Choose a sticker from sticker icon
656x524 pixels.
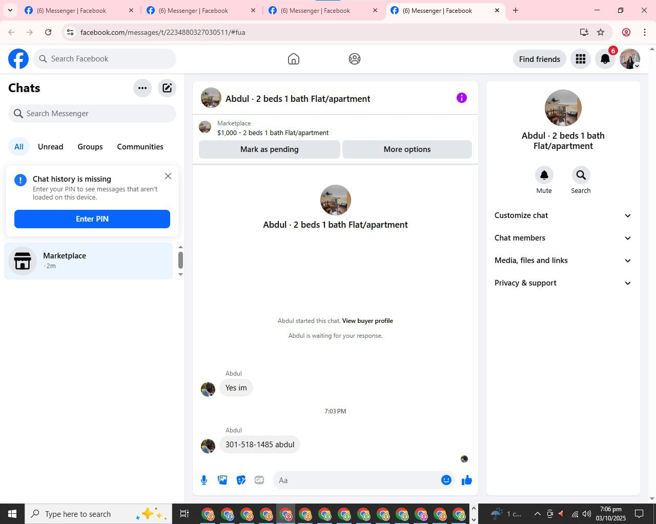pyautogui.click(x=241, y=480)
